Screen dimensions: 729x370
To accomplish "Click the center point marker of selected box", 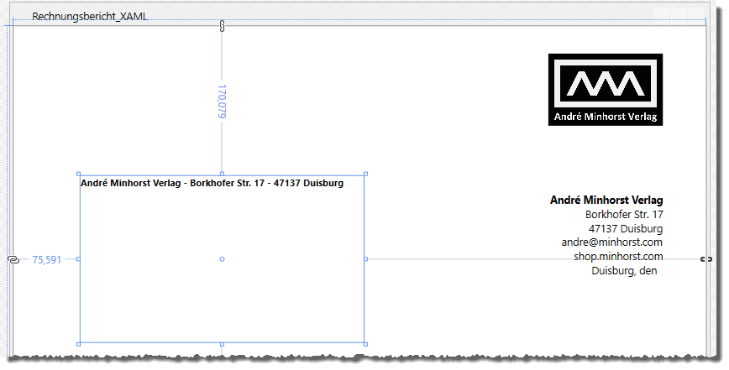I will point(222,259).
